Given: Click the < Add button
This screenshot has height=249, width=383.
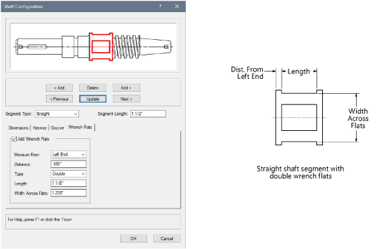Looking at the screenshot, I should (x=59, y=88).
